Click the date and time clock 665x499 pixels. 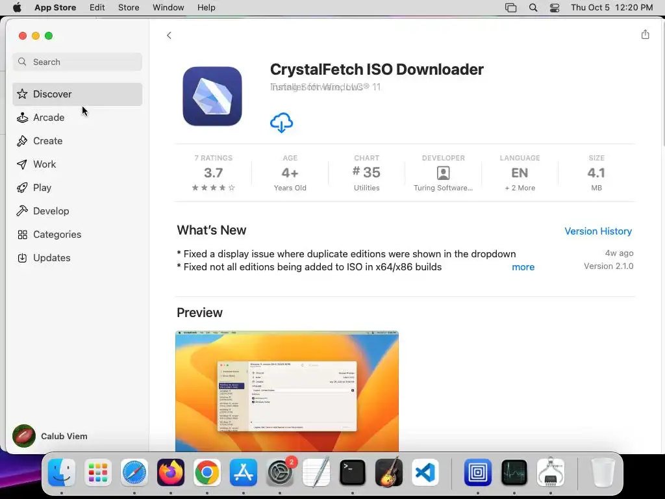point(612,8)
